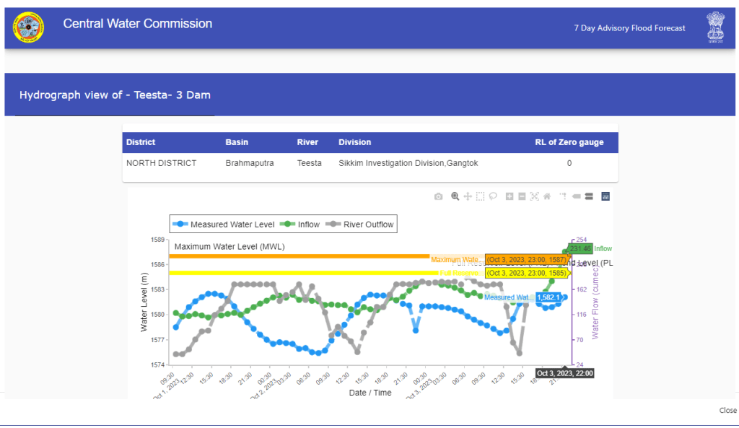Click the Autoscale chart icon
This screenshot has height=428, width=739.
point(534,196)
